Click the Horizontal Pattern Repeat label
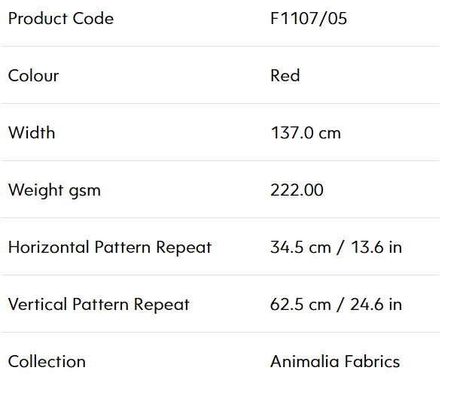The image size is (457, 401). (x=110, y=248)
